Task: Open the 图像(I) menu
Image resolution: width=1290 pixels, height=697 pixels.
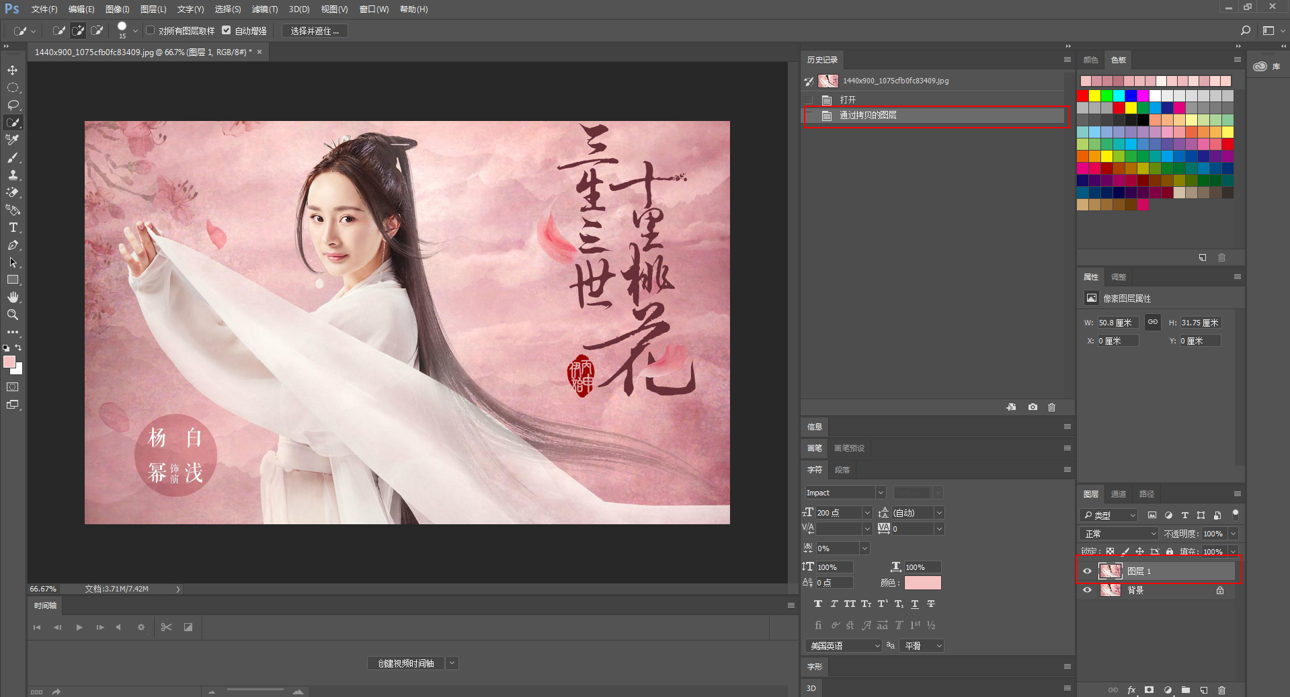Action: click(117, 9)
